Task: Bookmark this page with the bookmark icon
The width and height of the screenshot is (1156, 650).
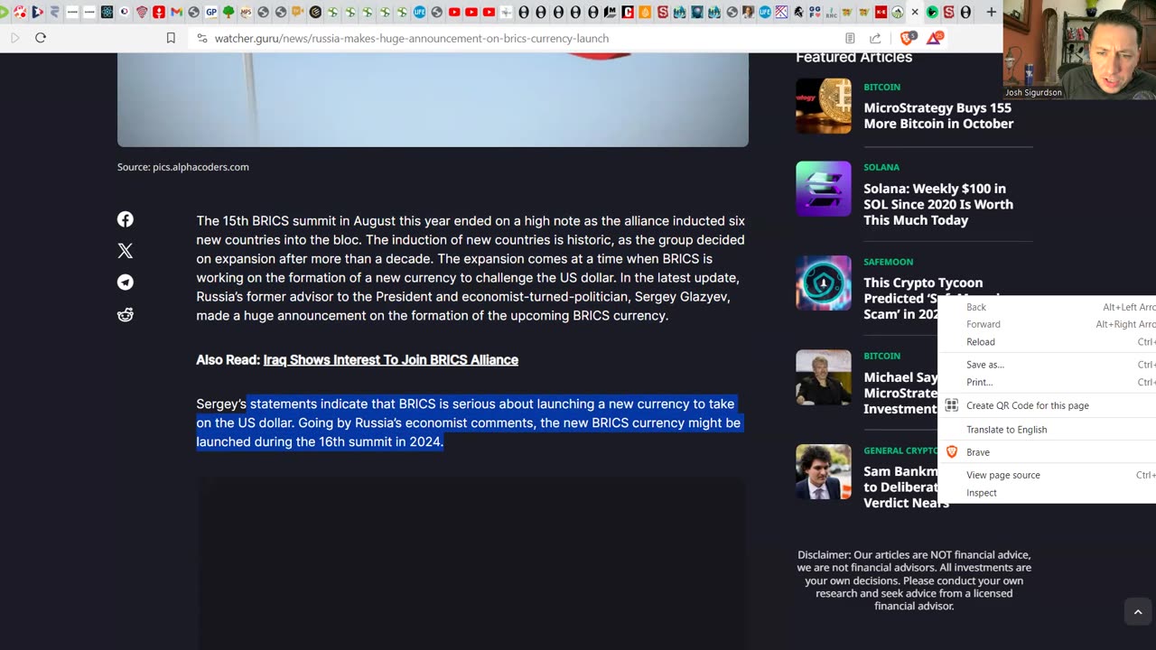Action: pos(171,38)
